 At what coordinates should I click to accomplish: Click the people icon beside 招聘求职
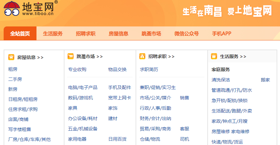[x=142, y=56]
